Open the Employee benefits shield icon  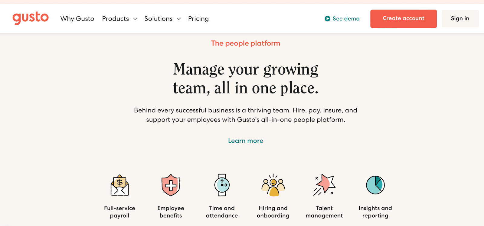pyautogui.click(x=171, y=185)
